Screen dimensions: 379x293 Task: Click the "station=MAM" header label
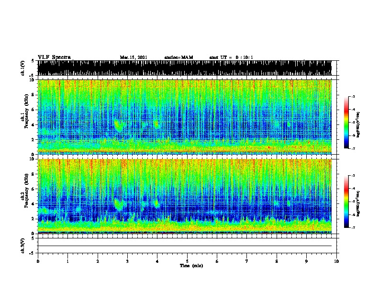[x=179, y=57]
